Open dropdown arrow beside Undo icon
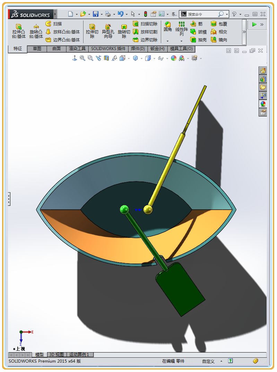This screenshot has width=277, height=372. [127, 15]
